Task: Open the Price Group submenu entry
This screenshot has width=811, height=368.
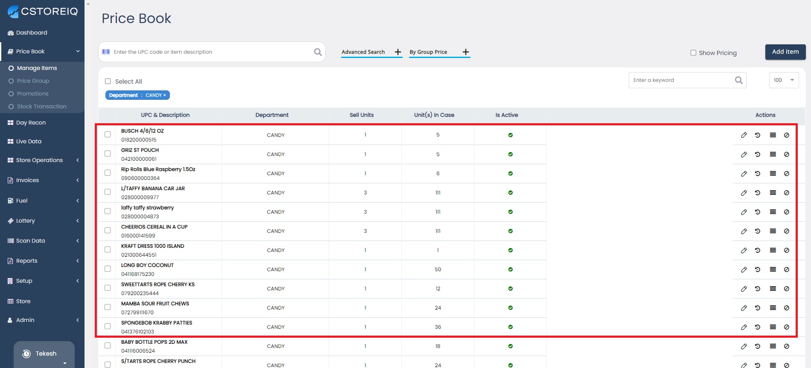Action: click(x=33, y=81)
